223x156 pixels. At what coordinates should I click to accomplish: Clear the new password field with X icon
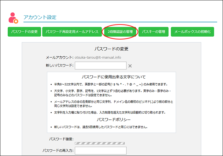tap(130, 66)
